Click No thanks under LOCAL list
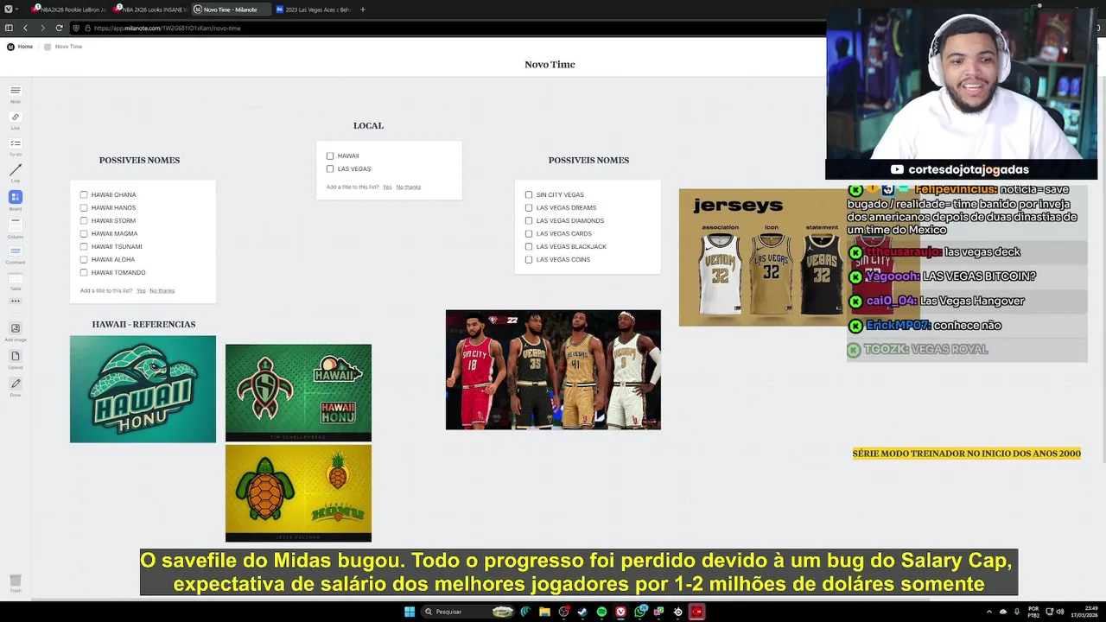 point(409,187)
